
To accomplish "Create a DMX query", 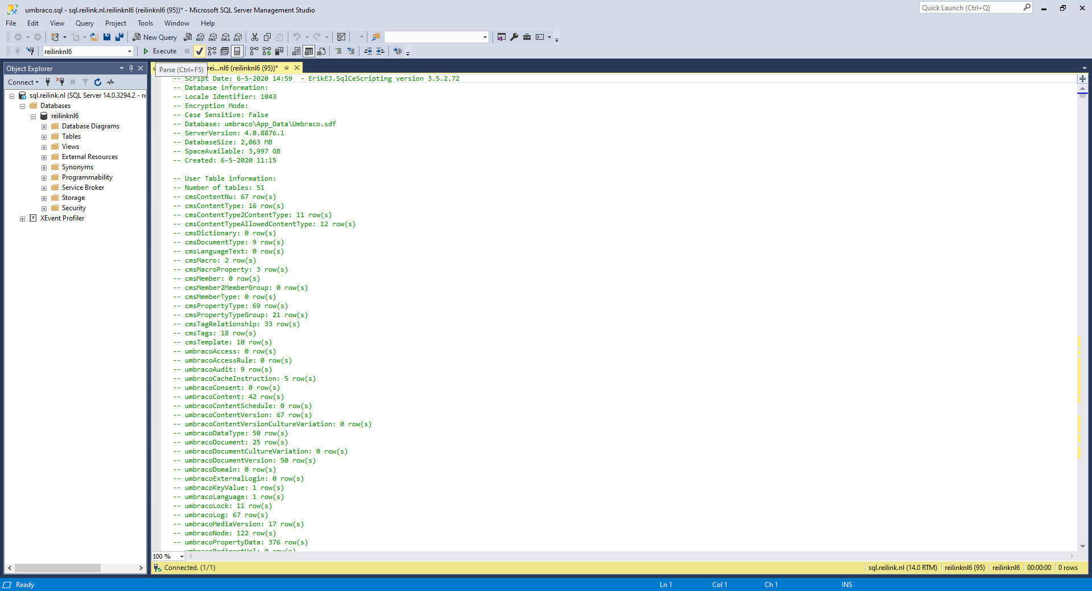I will [x=213, y=37].
